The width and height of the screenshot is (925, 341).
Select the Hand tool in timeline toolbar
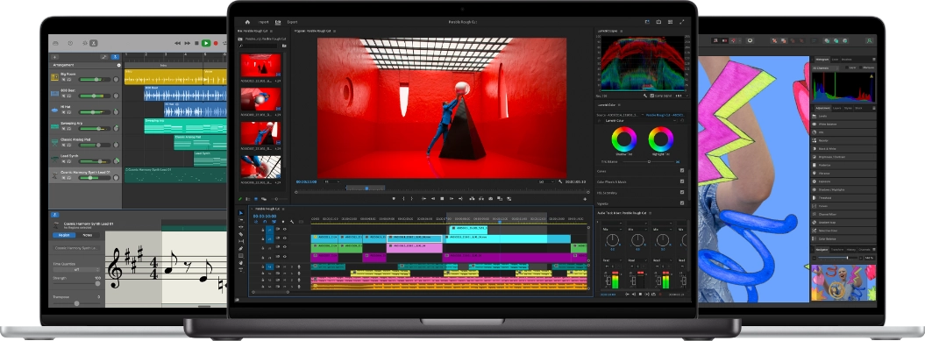click(241, 262)
